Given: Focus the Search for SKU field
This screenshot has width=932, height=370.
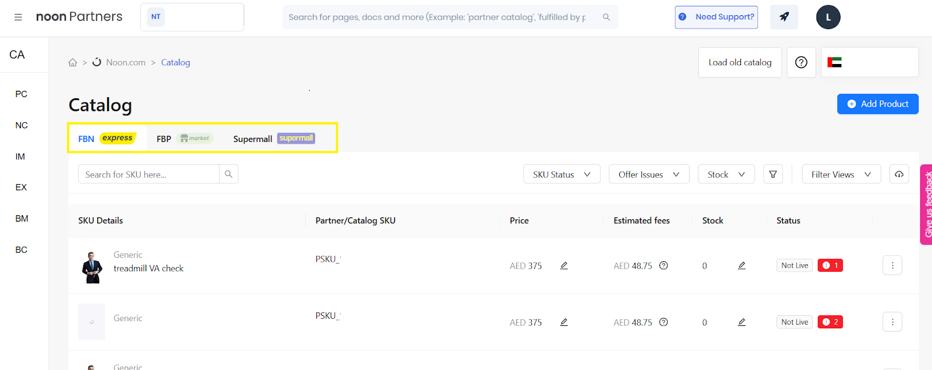Looking at the screenshot, I should click(149, 174).
